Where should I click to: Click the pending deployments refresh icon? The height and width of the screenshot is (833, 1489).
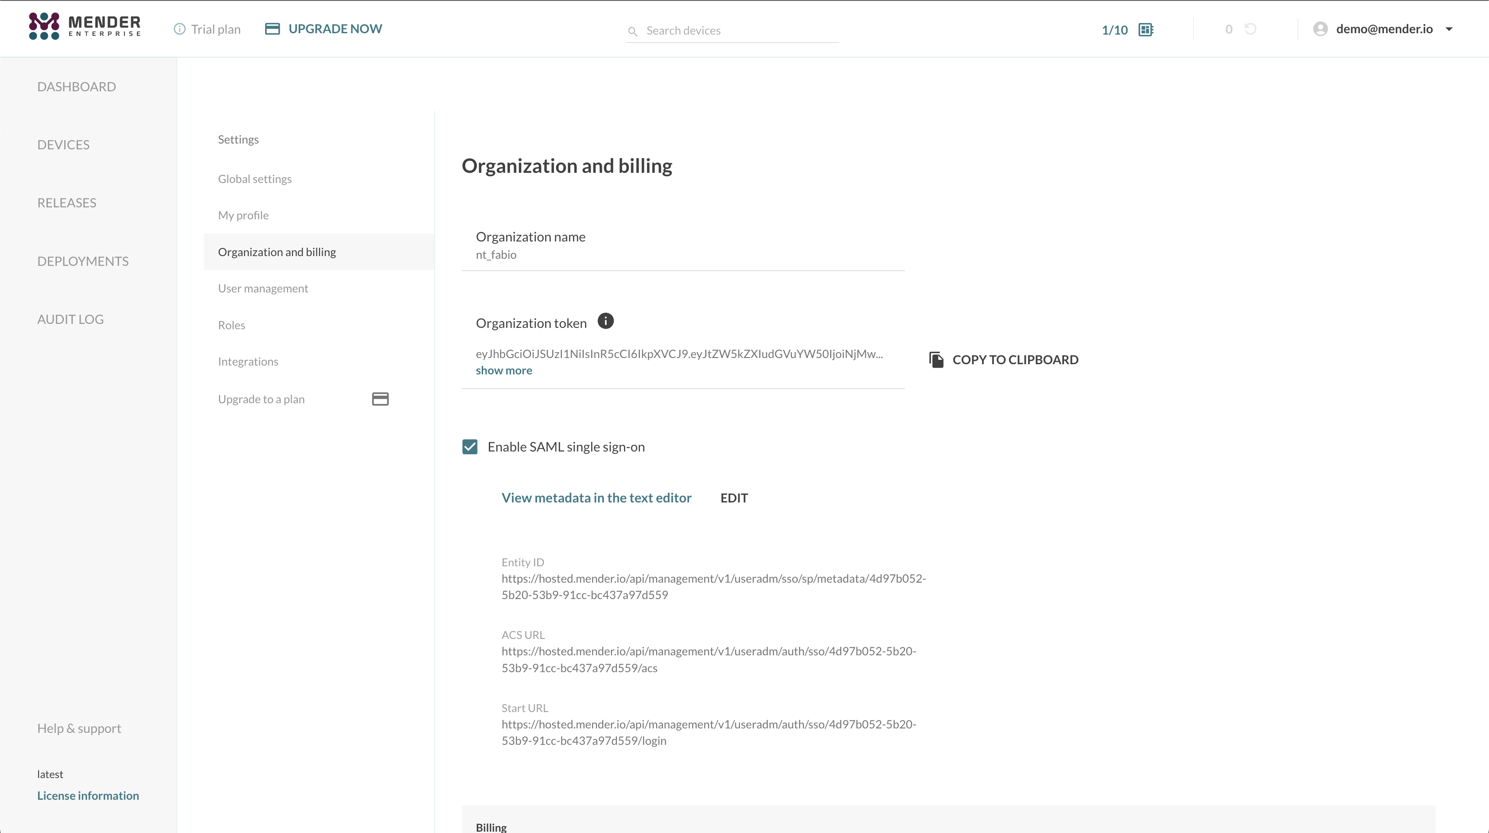(1250, 29)
